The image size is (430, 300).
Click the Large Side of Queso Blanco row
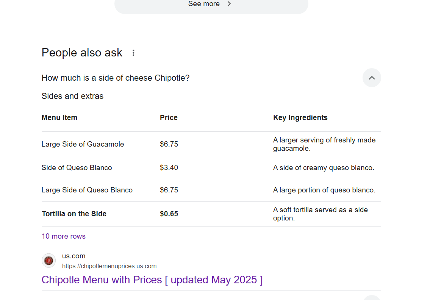pos(211,190)
